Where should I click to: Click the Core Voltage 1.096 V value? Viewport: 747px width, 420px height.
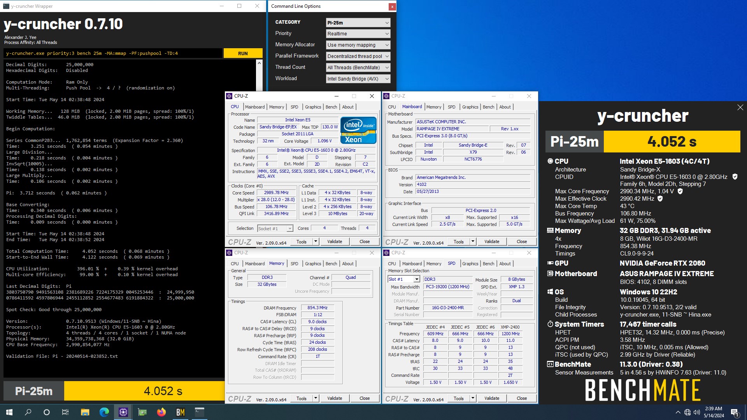point(325,141)
